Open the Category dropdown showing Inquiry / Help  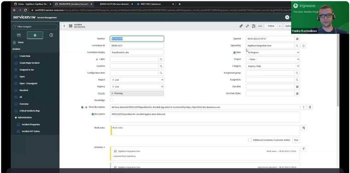click(273, 66)
